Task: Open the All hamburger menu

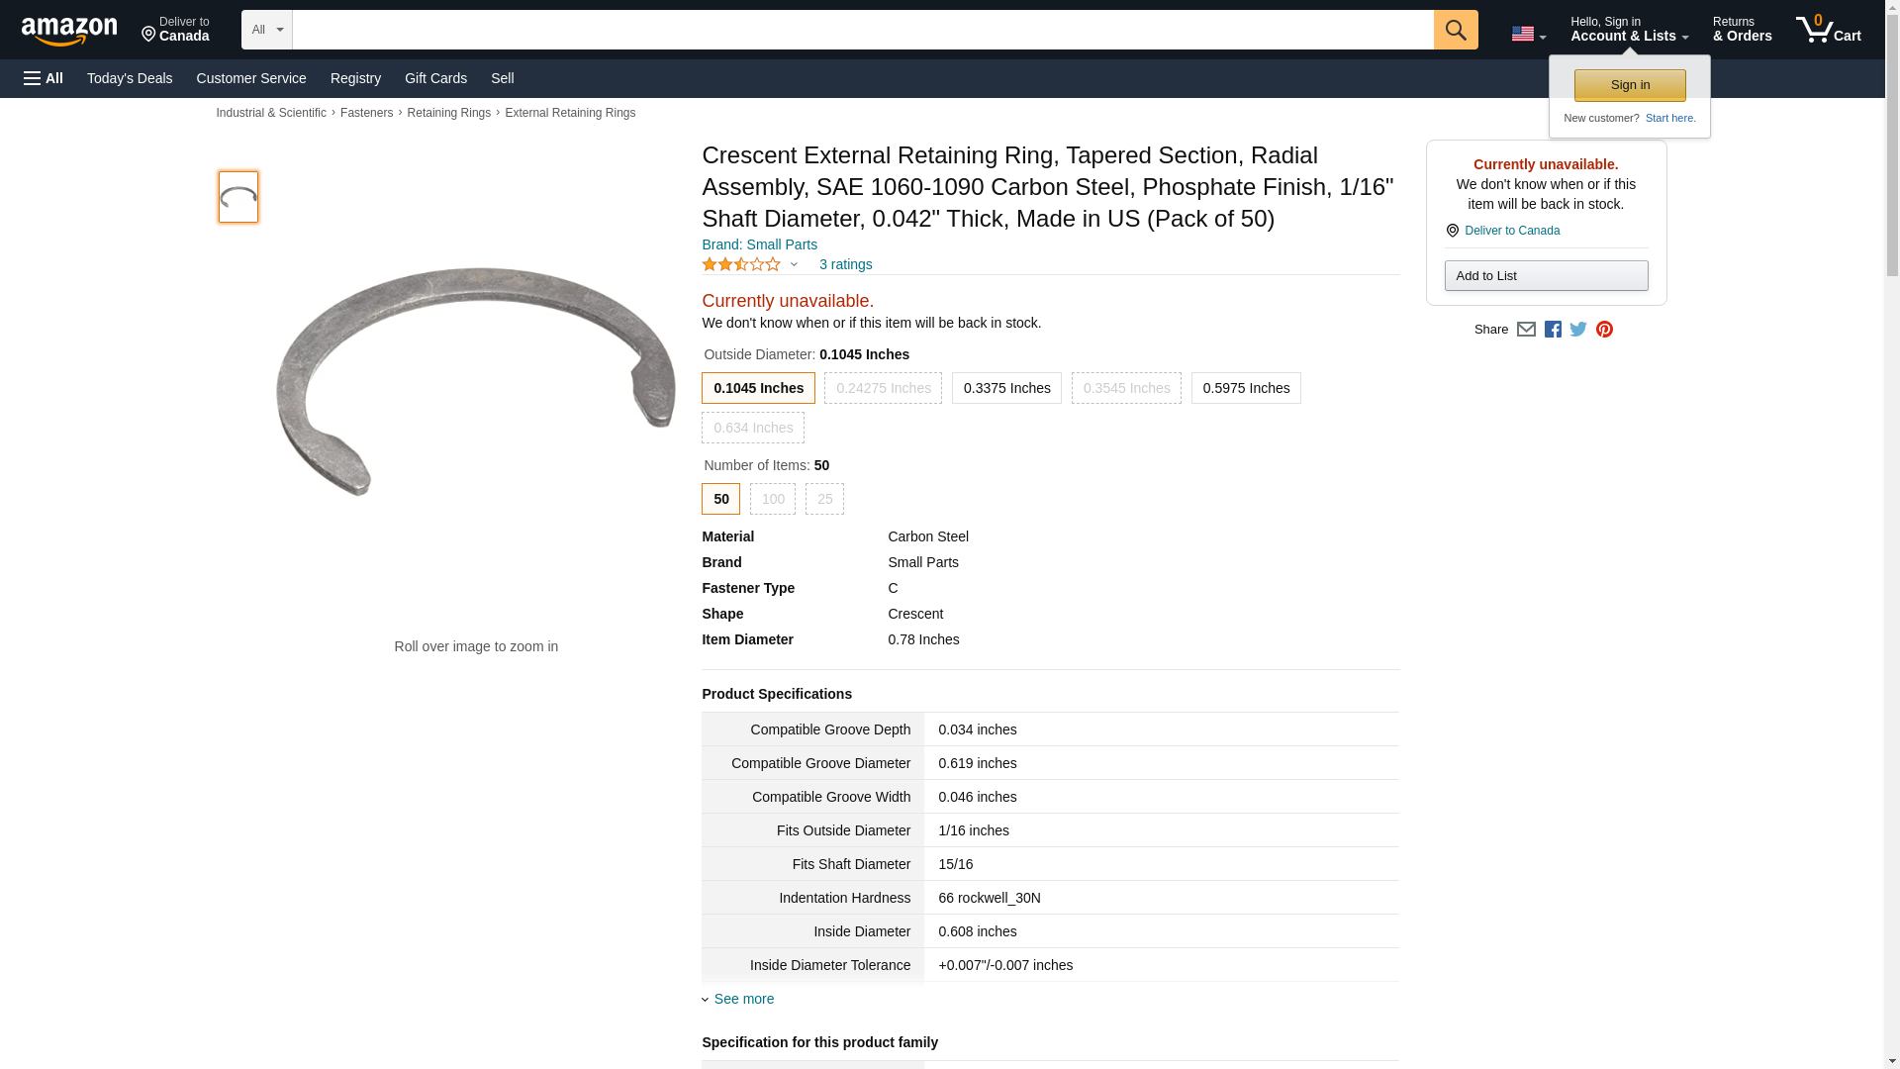Action: click(x=44, y=78)
